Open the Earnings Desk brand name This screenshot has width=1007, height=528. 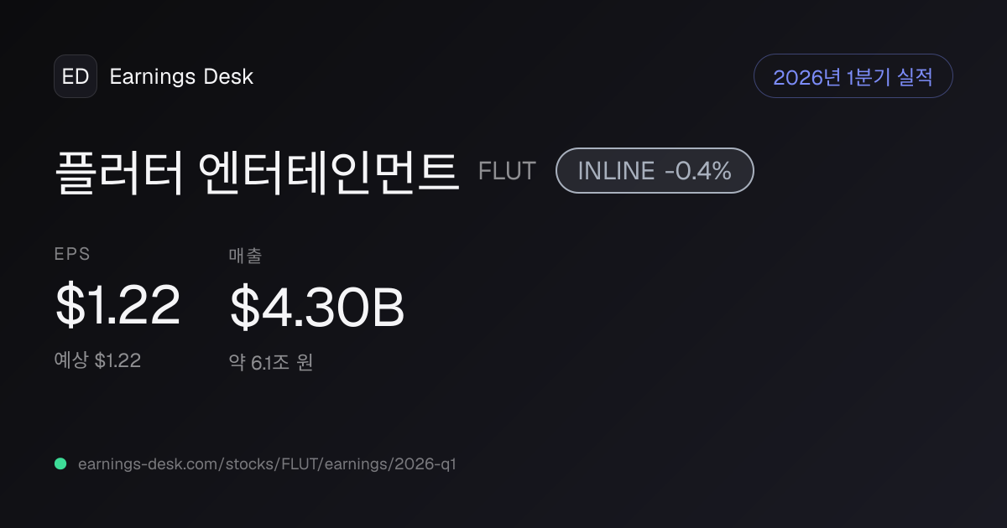coord(181,77)
